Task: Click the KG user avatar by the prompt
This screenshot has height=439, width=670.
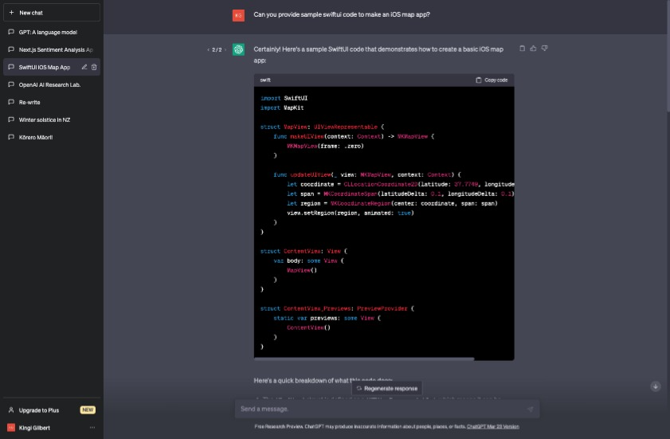Action: tap(238, 15)
